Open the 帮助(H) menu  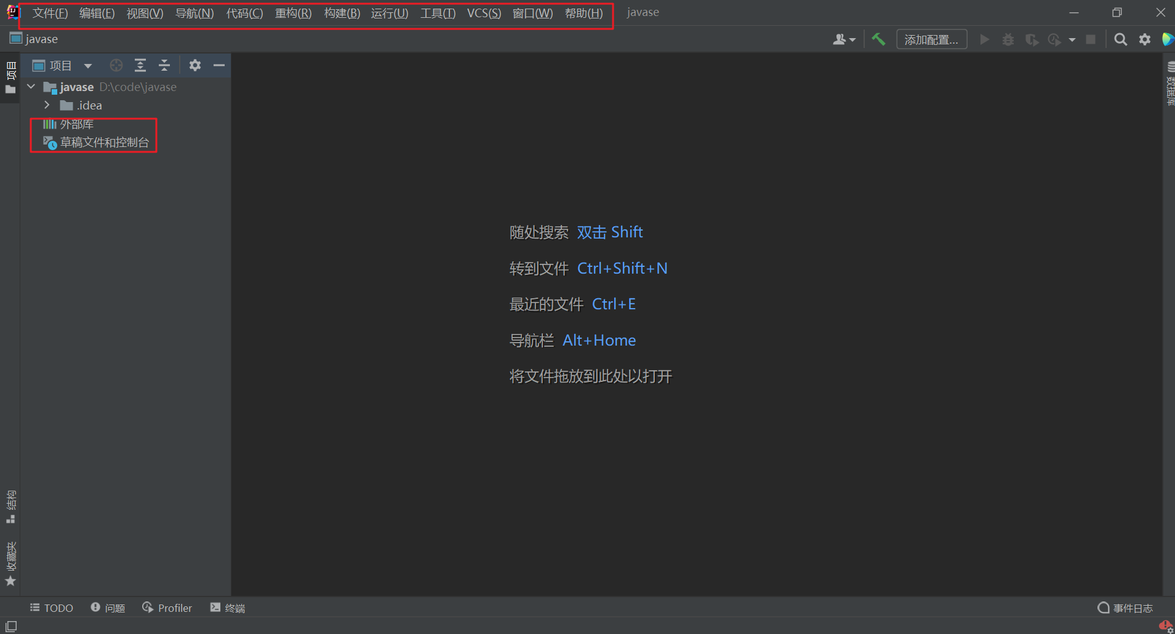583,13
